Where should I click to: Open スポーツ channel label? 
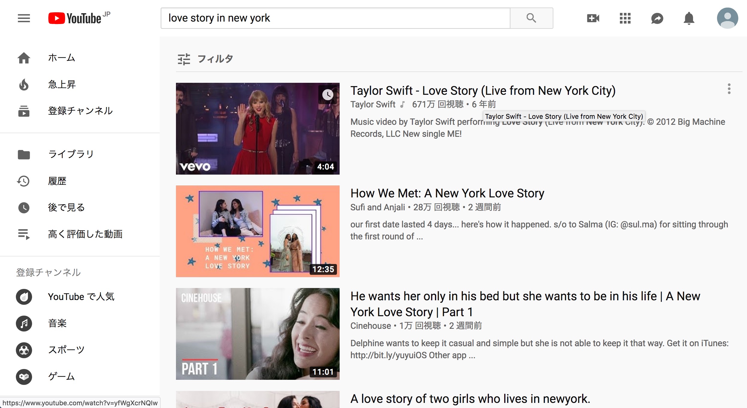point(67,350)
